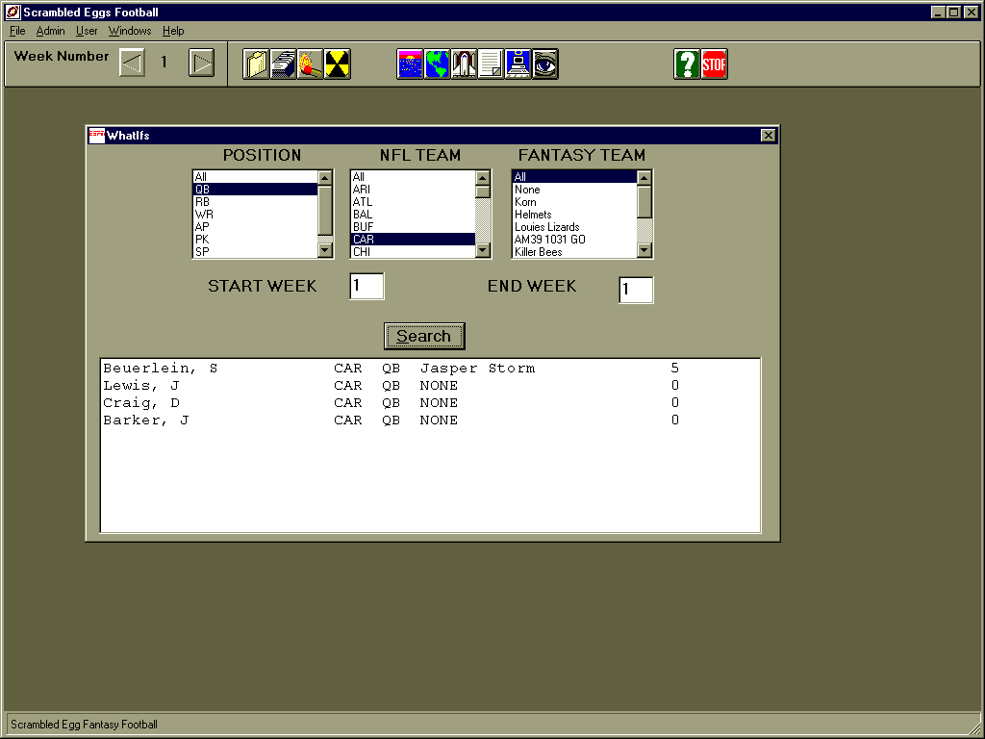Image resolution: width=985 pixels, height=739 pixels.
Task: Click the burning match toolbar icon
Action: (x=310, y=64)
